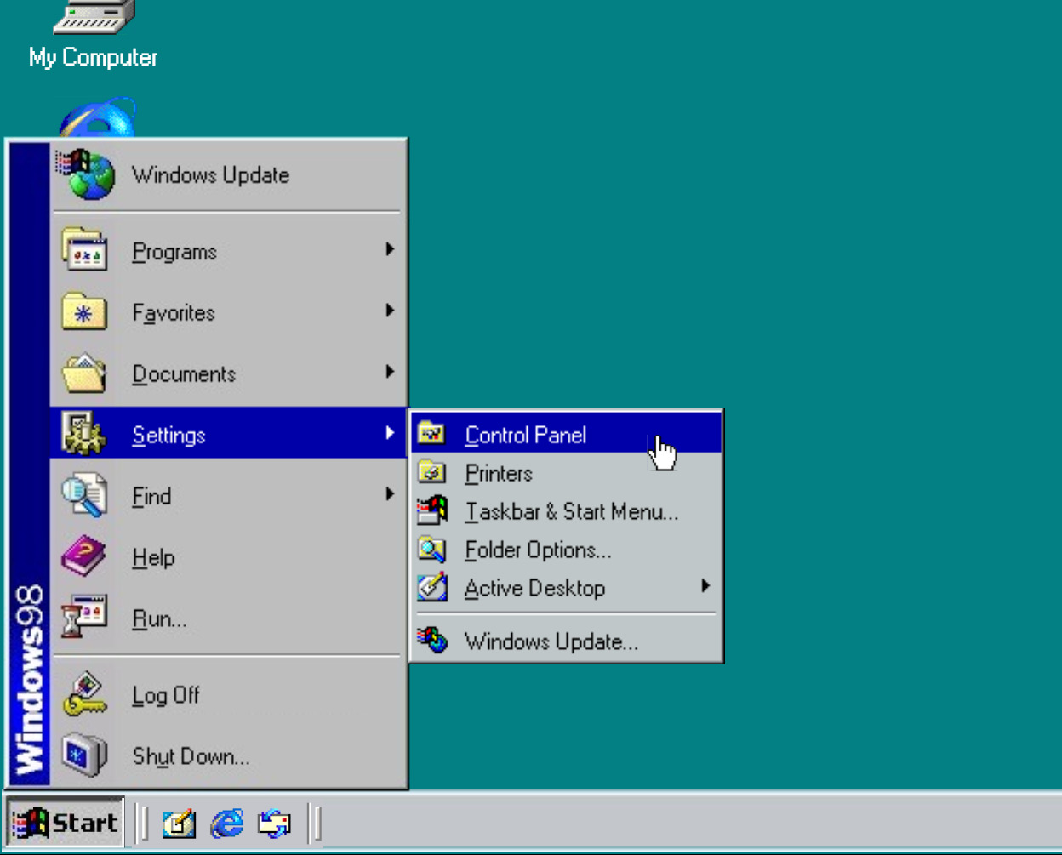Image resolution: width=1062 pixels, height=855 pixels.
Task: Click the Shut Down monitor icon
Action: point(84,755)
